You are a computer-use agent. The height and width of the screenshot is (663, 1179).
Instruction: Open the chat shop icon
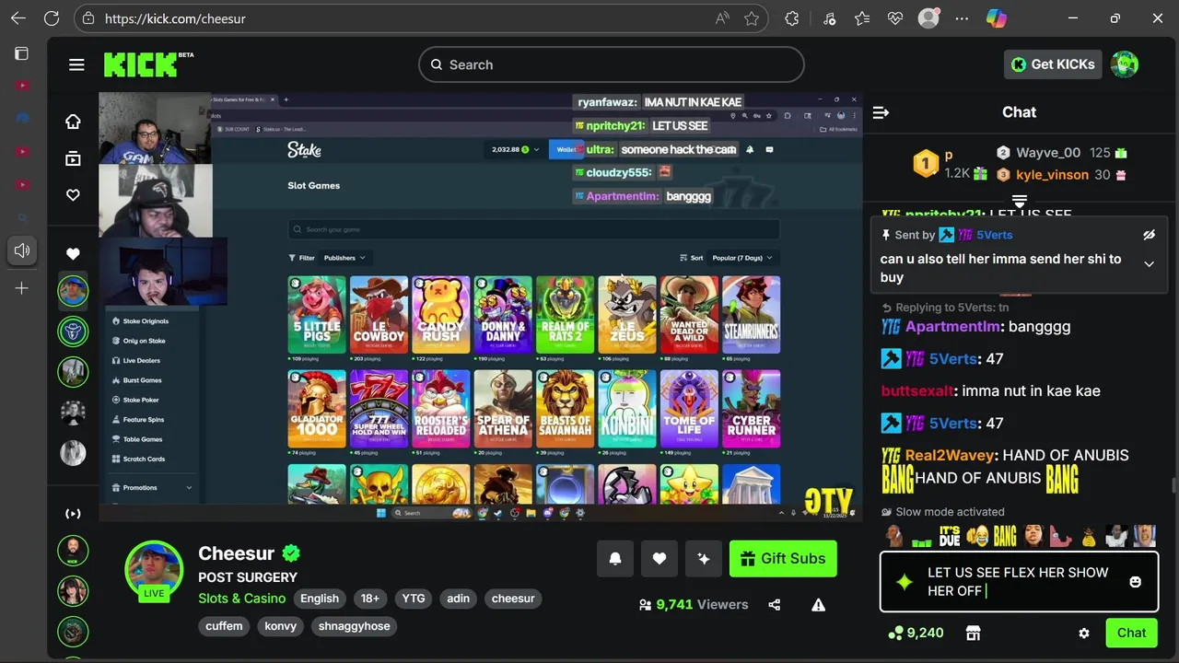[x=973, y=633]
